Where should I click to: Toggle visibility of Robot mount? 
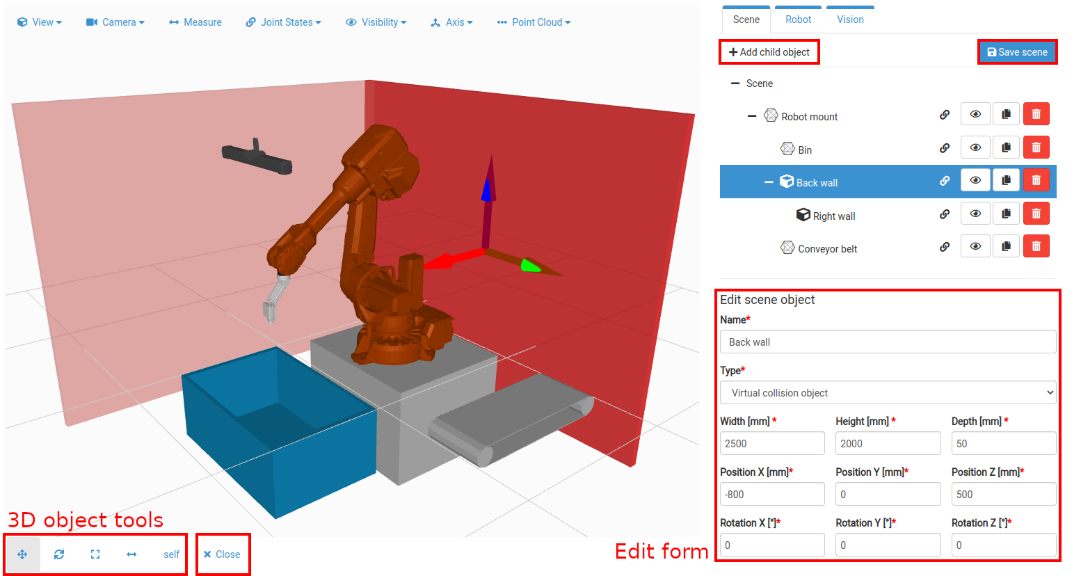tap(975, 114)
